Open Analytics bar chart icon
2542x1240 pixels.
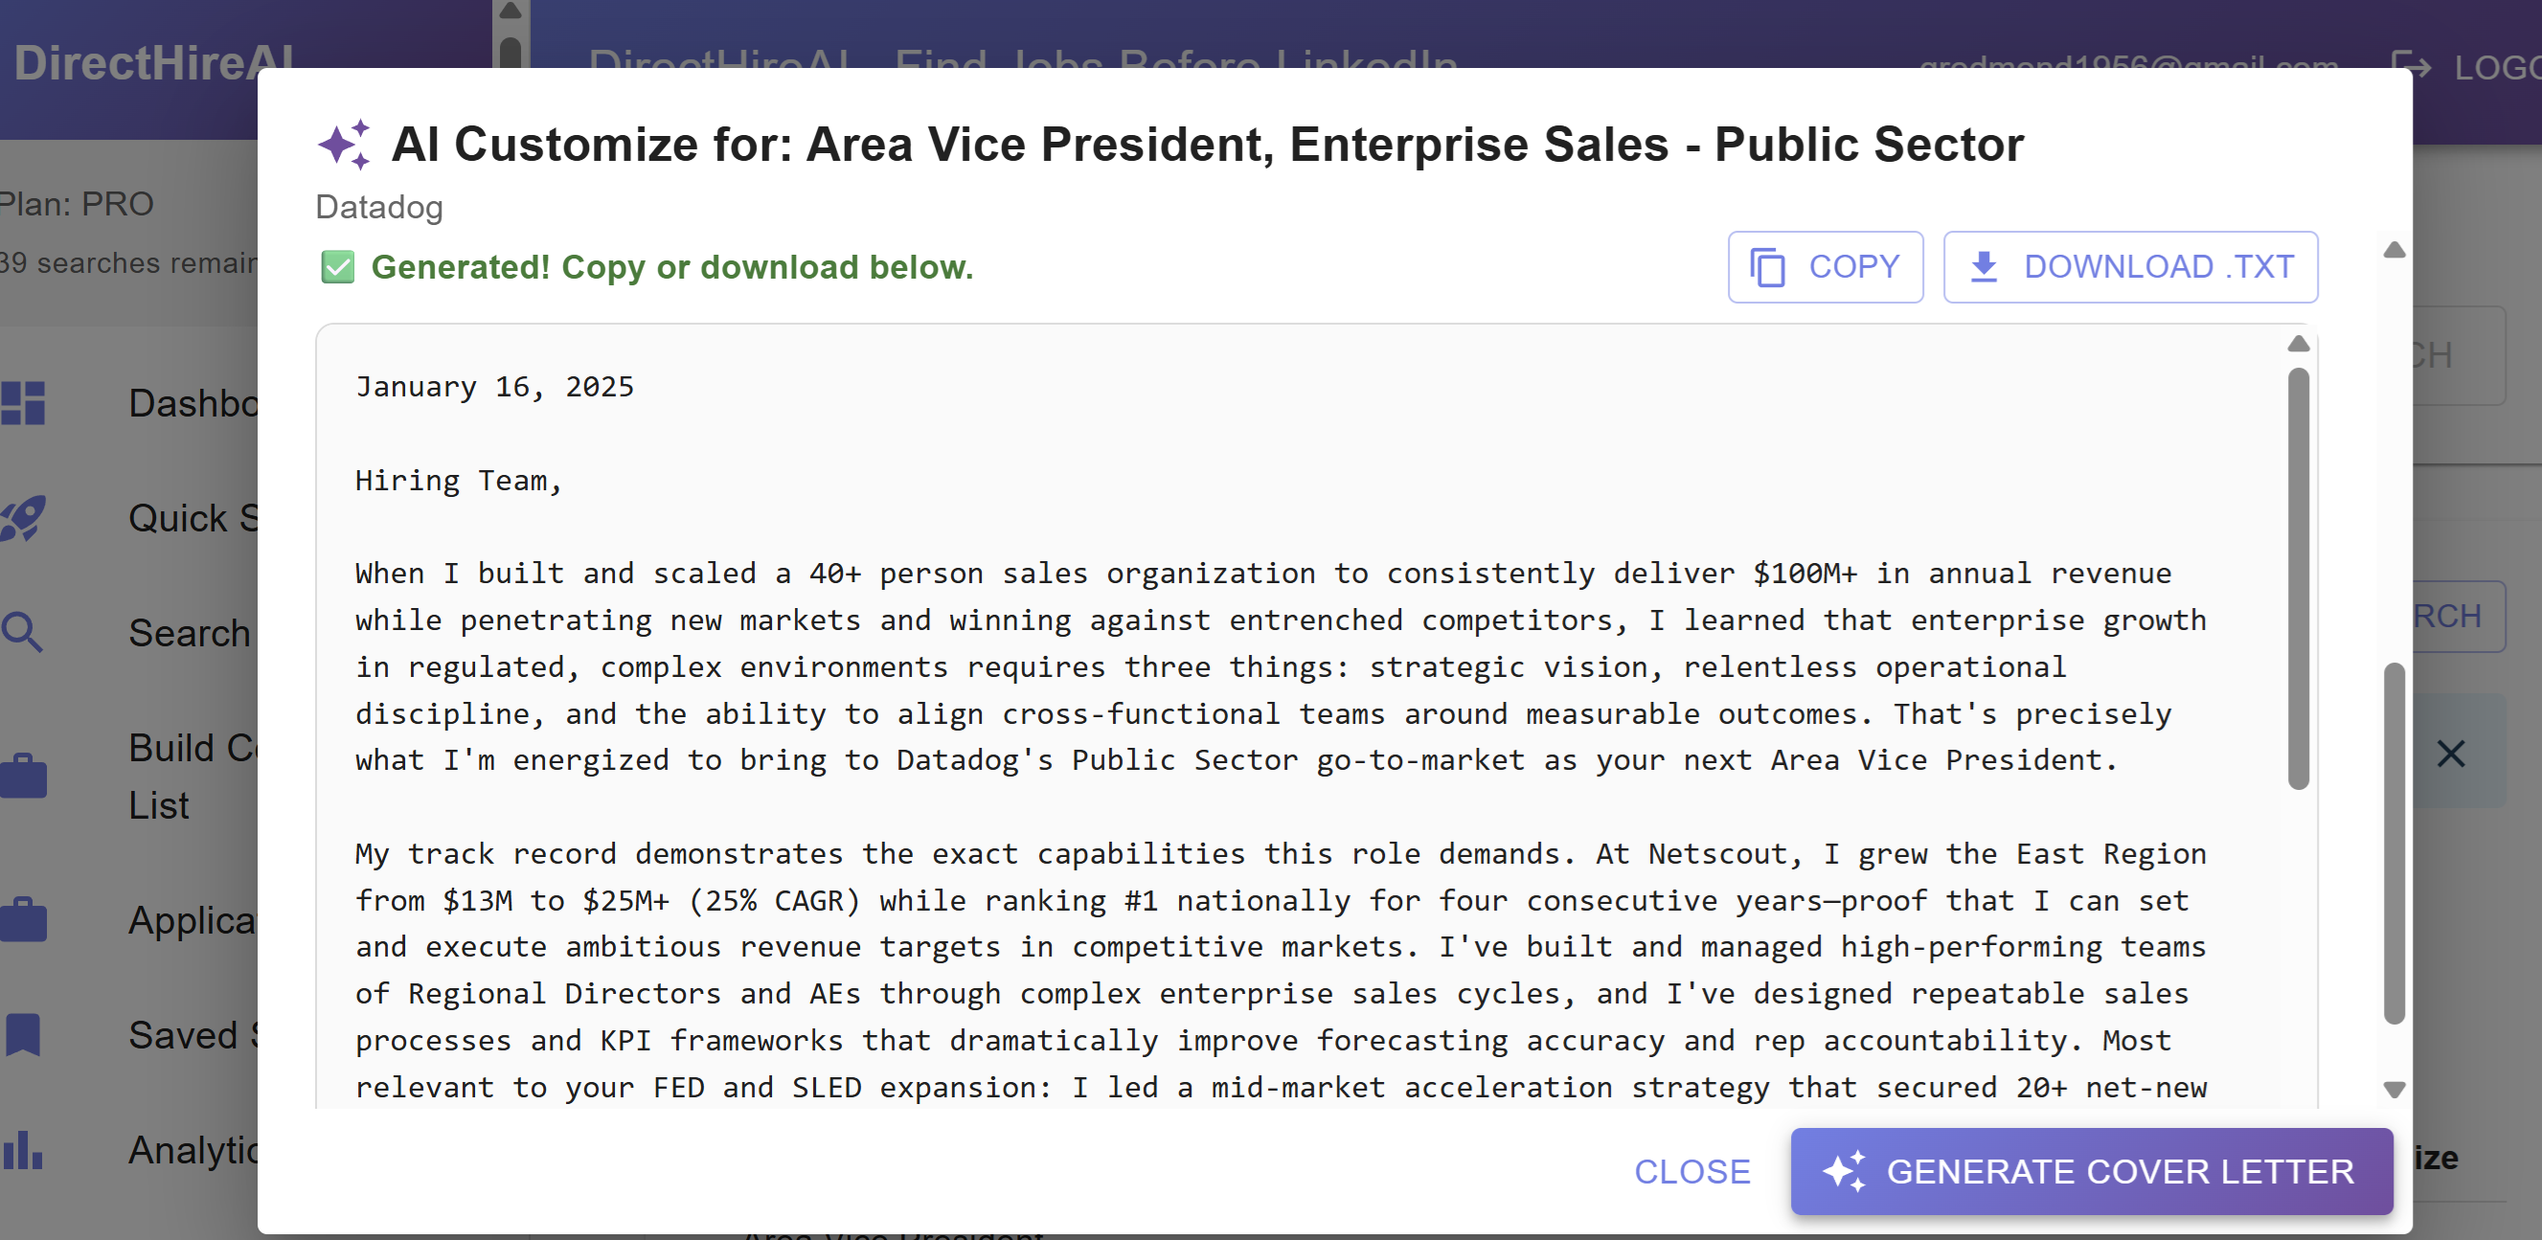pos(24,1150)
